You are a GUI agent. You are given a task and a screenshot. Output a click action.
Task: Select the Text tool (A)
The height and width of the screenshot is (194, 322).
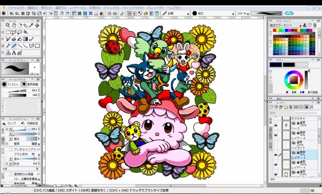pos(14,53)
